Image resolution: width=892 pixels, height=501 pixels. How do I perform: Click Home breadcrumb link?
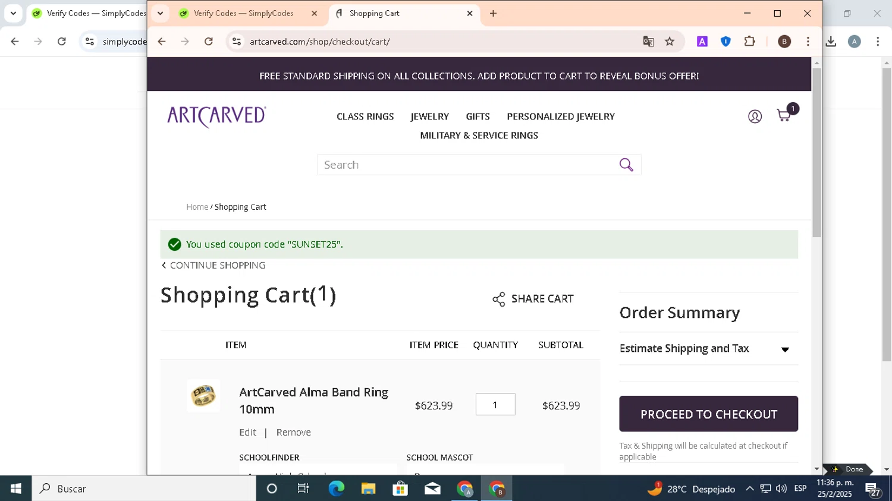(x=197, y=207)
